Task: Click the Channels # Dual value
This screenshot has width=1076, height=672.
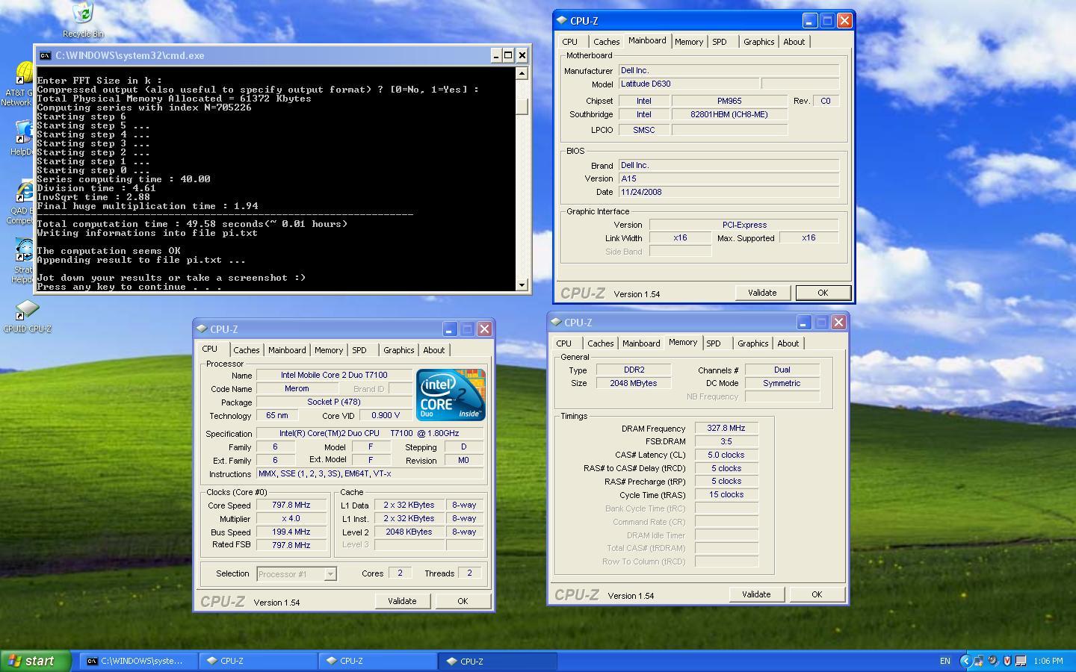Action: 782,370
